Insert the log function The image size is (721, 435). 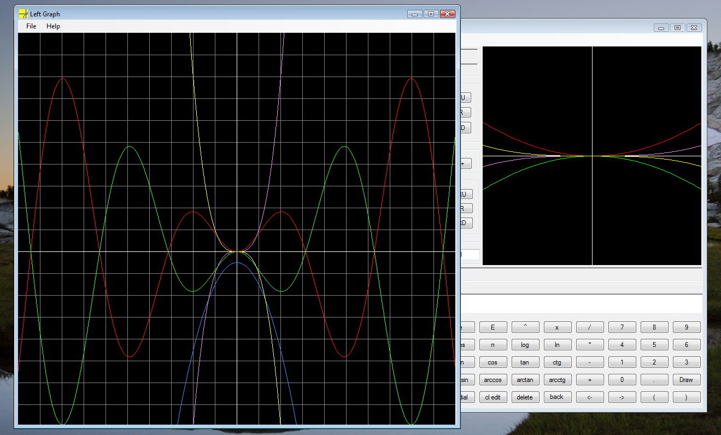pyautogui.click(x=525, y=345)
